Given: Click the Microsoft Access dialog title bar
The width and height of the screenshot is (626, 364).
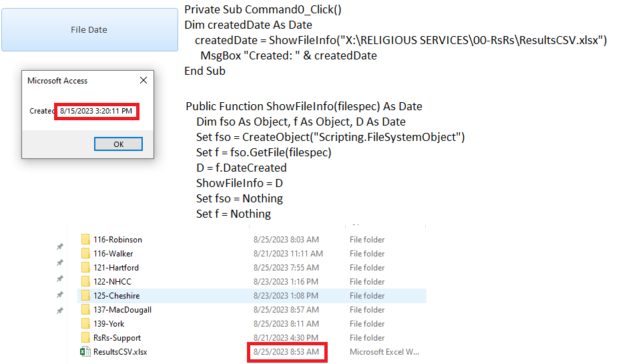Looking at the screenshot, I should click(x=73, y=81).
